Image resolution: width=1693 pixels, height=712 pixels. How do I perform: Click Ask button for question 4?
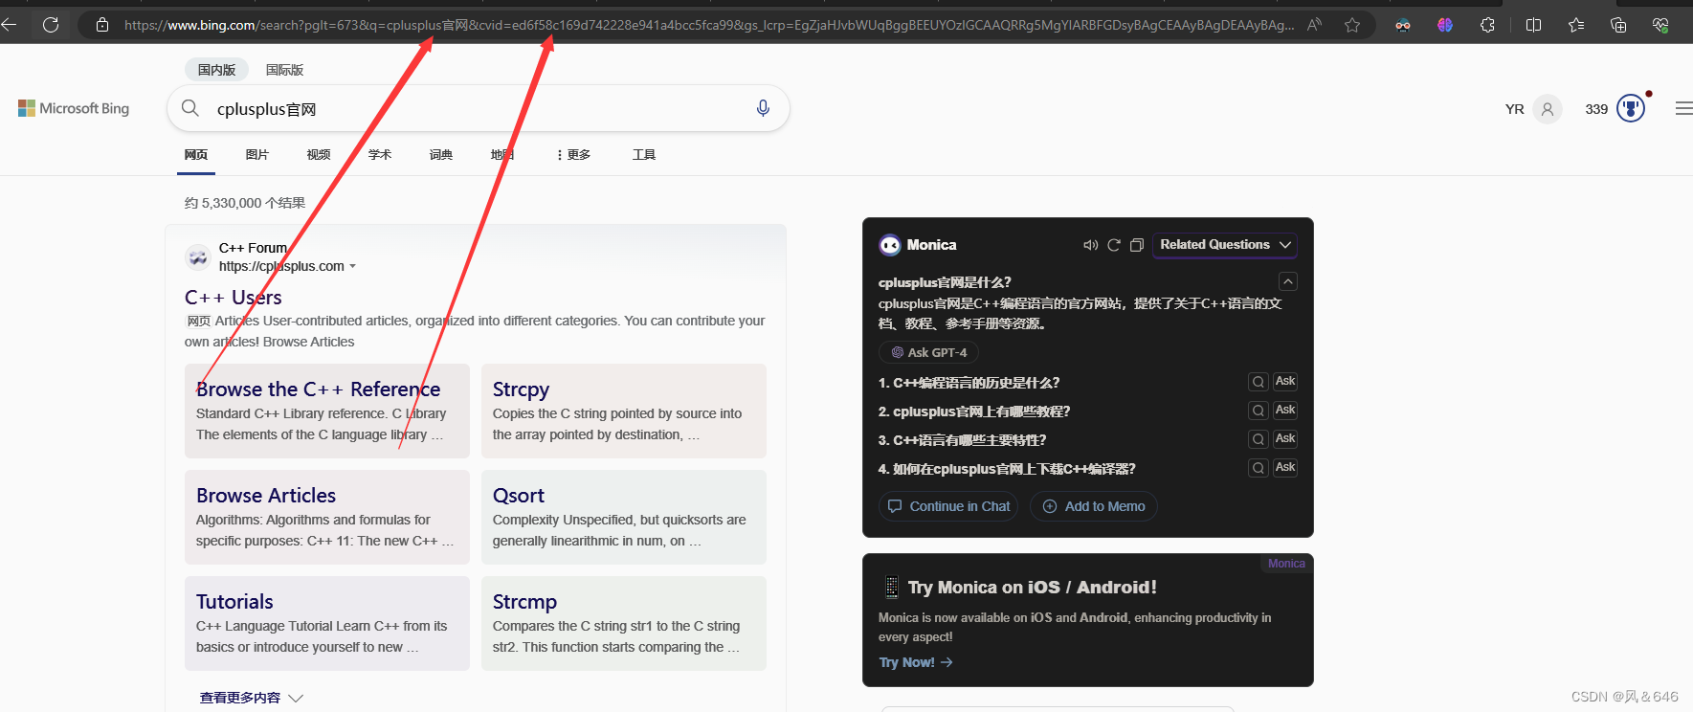[x=1285, y=468]
